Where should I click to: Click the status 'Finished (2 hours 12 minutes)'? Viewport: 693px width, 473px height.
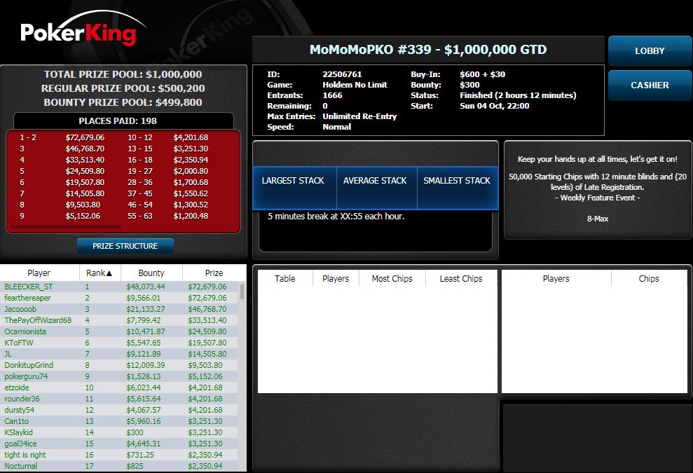click(518, 95)
